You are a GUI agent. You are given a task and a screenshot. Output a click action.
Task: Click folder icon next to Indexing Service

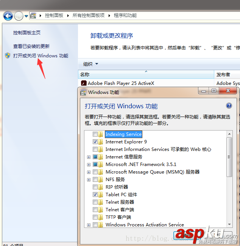click(x=101, y=134)
